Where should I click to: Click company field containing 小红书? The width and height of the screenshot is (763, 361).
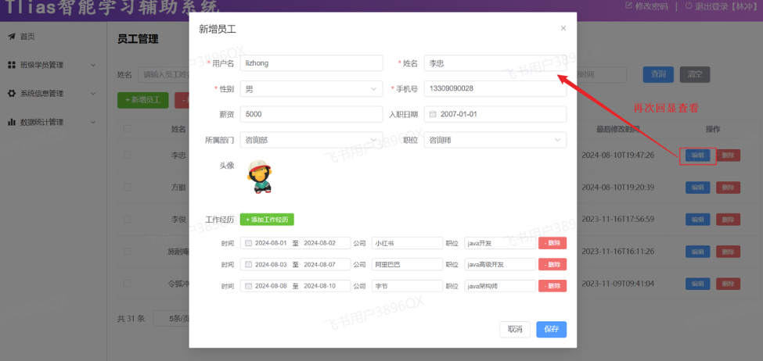407,243
